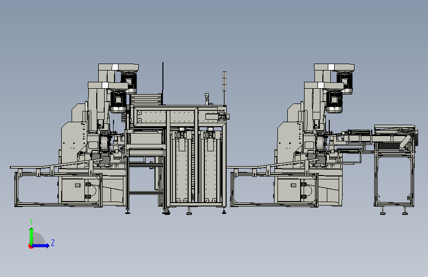This screenshot has width=428, height=277.
Task: Select the gray YZ plane quadrant on triad
Action: click(39, 239)
